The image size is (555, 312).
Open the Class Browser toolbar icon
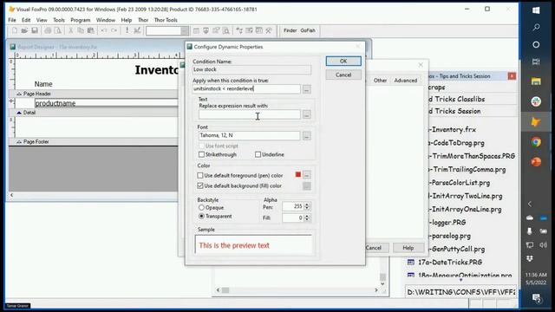pyautogui.click(x=239, y=31)
